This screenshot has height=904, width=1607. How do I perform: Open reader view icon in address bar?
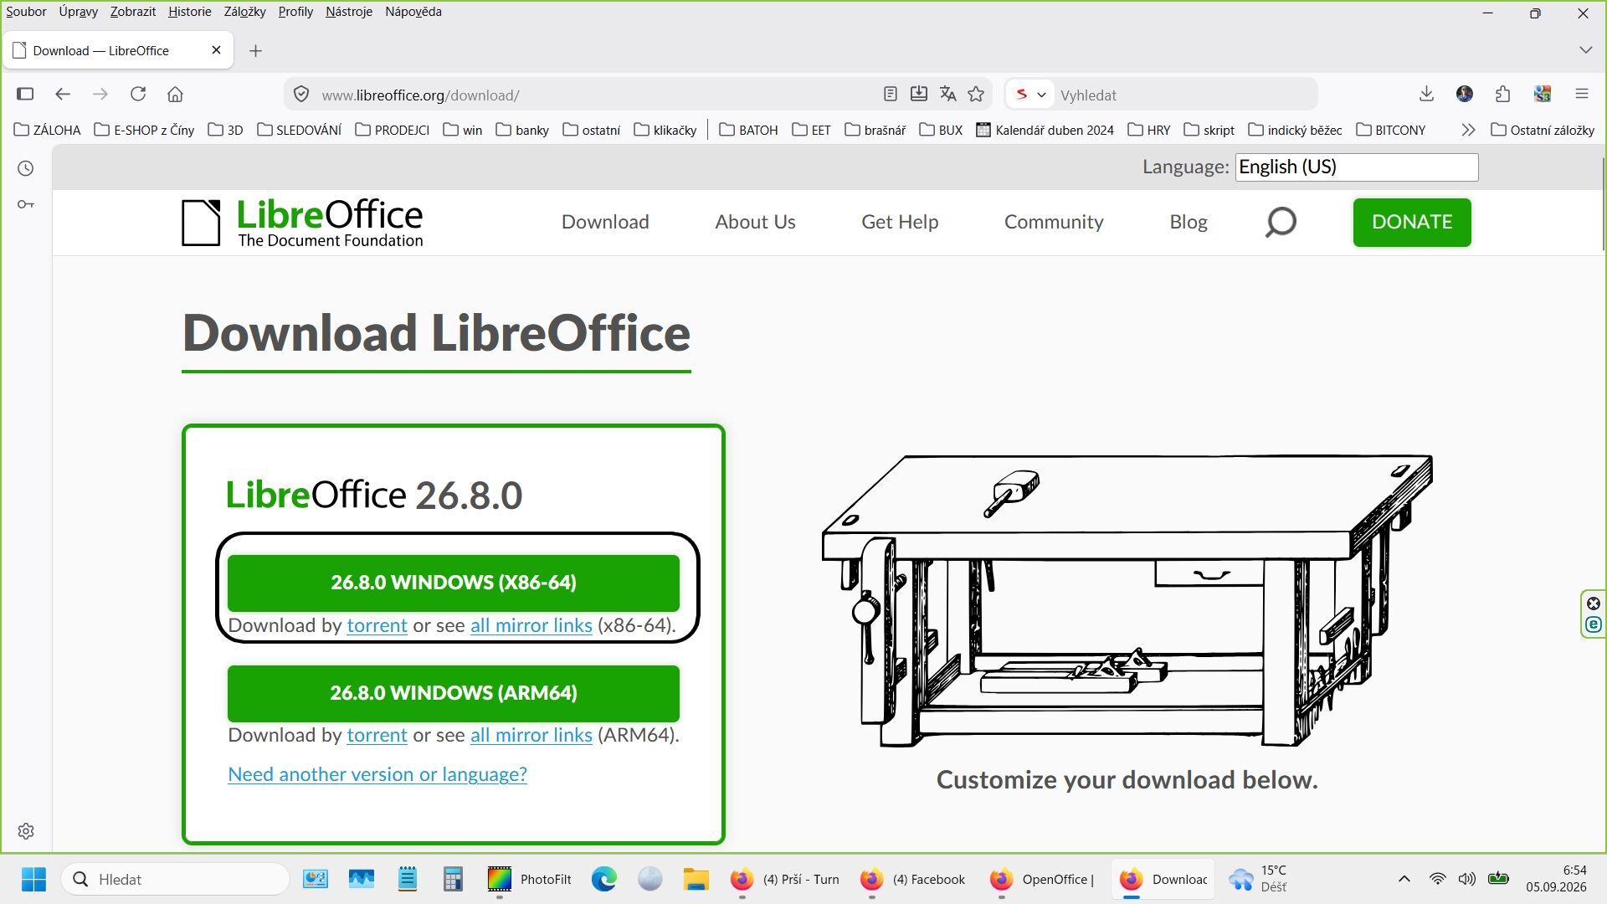coord(891,95)
